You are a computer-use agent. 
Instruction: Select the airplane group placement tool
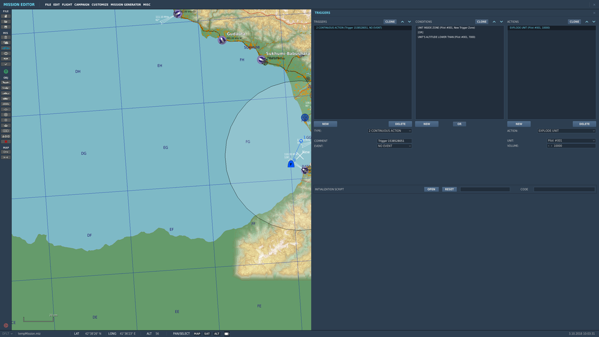click(6, 83)
